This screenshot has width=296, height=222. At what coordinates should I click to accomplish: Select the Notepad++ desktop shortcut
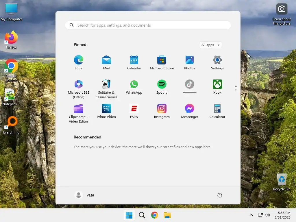[11, 97]
